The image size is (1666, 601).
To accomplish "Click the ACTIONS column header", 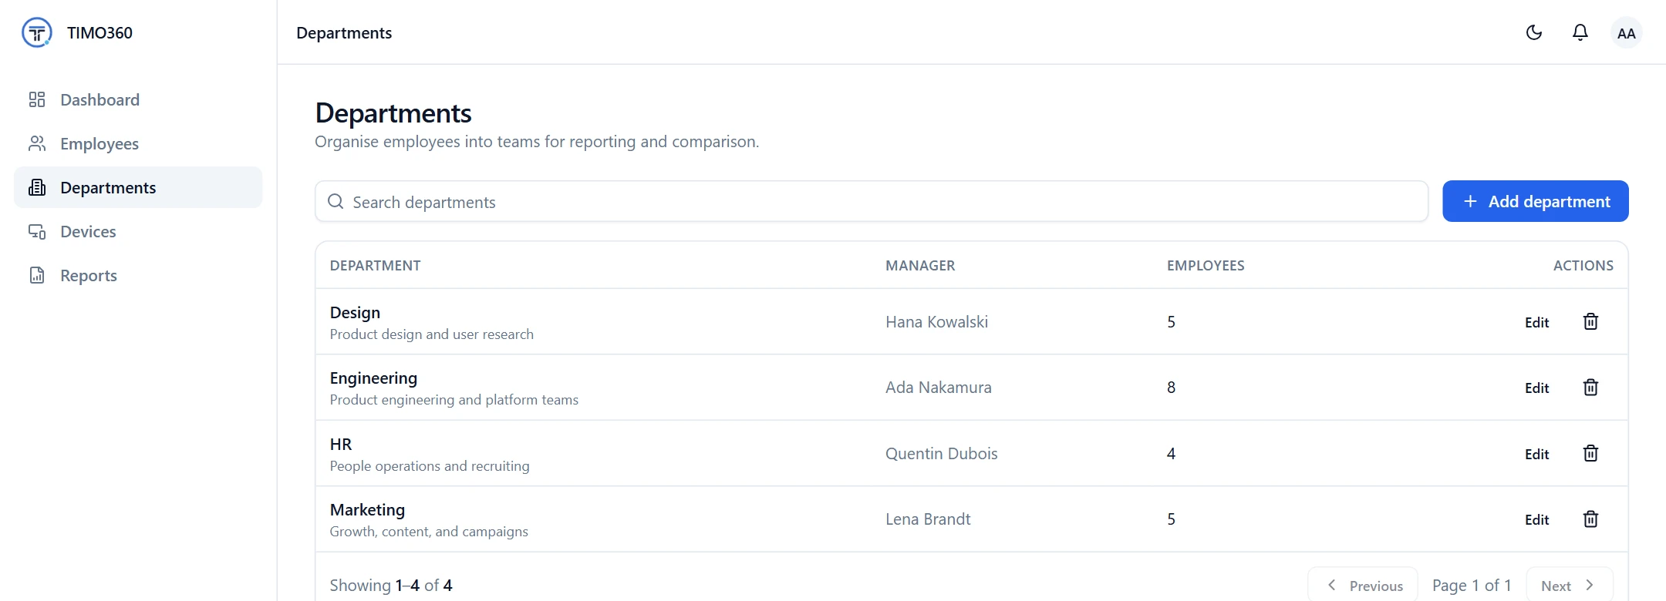I will (1583, 265).
